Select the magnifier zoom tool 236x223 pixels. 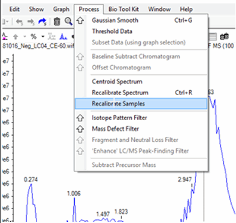coord(68,21)
